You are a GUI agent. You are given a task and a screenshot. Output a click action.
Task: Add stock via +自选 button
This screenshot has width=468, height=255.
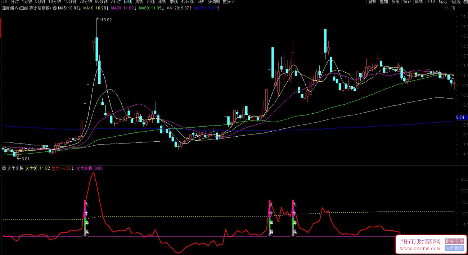click(455, 2)
